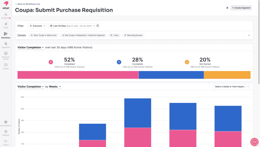Open chart Visitor Completion metric dropdown
Screen dimensions: 260x147
point(31,87)
